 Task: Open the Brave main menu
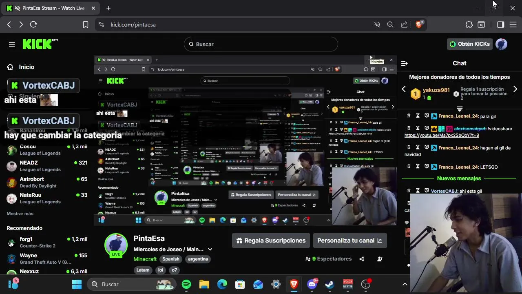513,24
